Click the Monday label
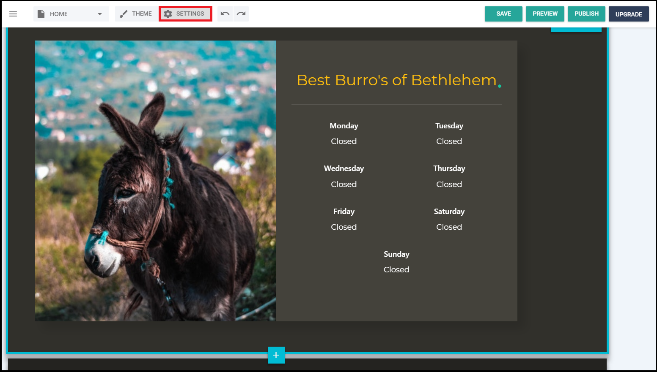This screenshot has height=372, width=657. point(344,126)
